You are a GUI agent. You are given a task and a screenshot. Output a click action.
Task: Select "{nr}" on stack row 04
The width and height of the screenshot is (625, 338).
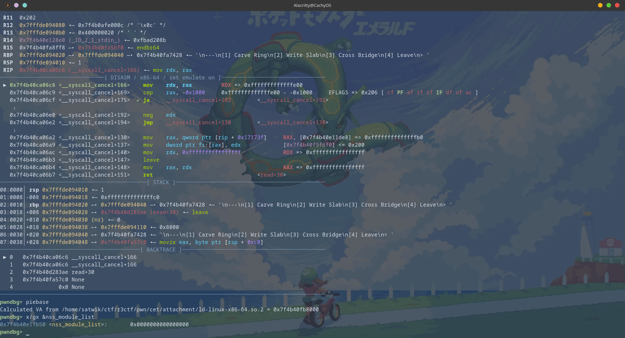[x=98, y=220]
